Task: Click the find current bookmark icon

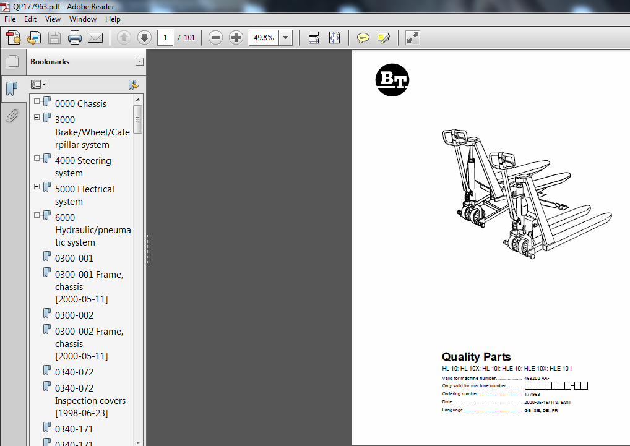Action: [x=134, y=85]
